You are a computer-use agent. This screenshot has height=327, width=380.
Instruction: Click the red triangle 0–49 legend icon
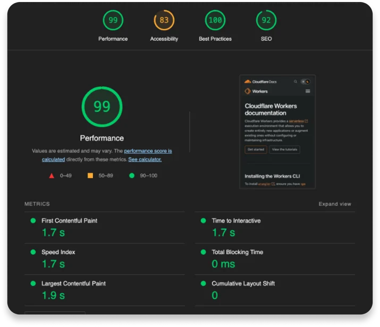point(52,176)
